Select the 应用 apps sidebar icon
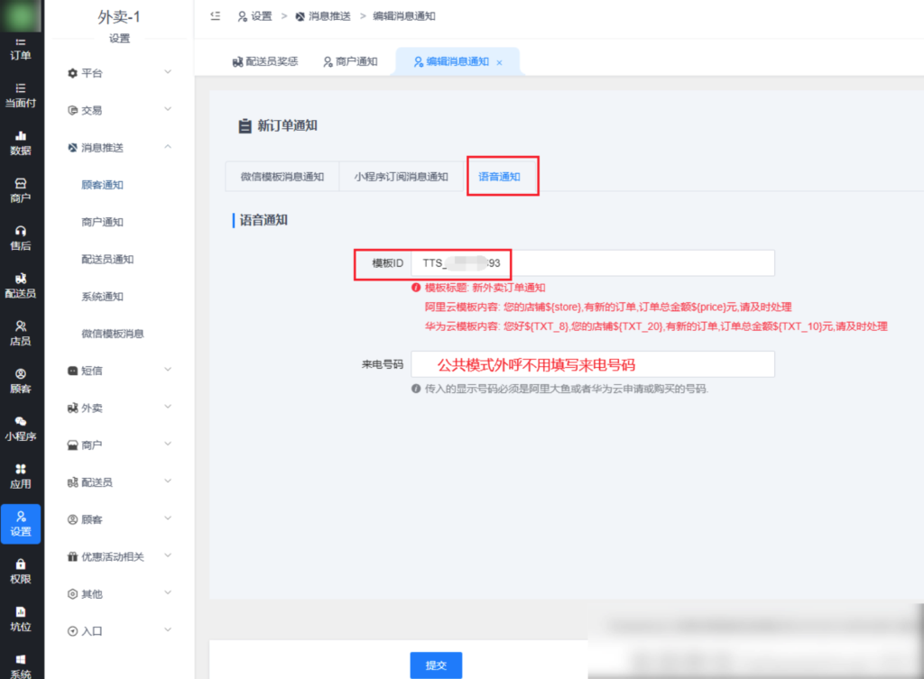This screenshot has width=924, height=679. pos(20,476)
